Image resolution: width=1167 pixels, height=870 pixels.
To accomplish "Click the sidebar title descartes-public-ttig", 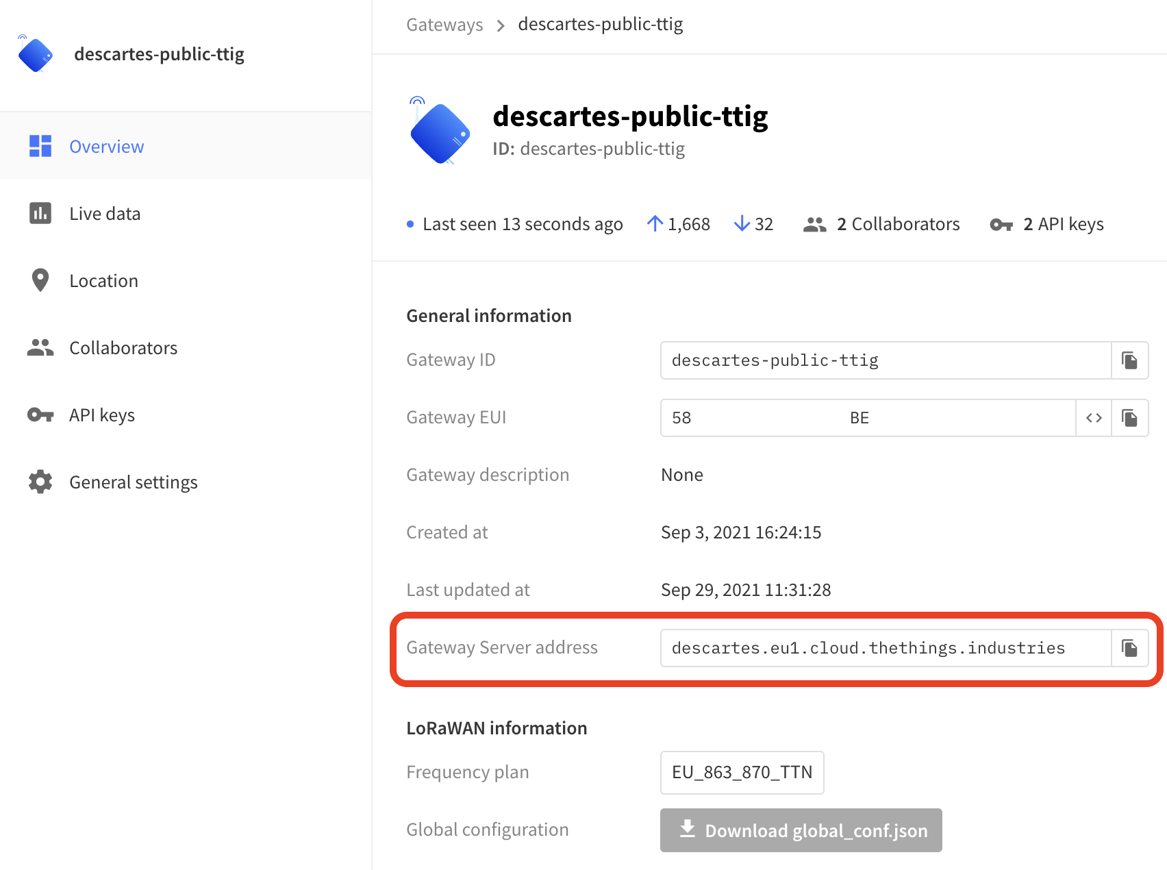I will 159,54.
